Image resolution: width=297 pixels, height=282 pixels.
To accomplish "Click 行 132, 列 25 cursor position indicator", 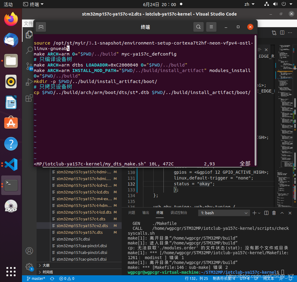I will (x=196, y=278).
